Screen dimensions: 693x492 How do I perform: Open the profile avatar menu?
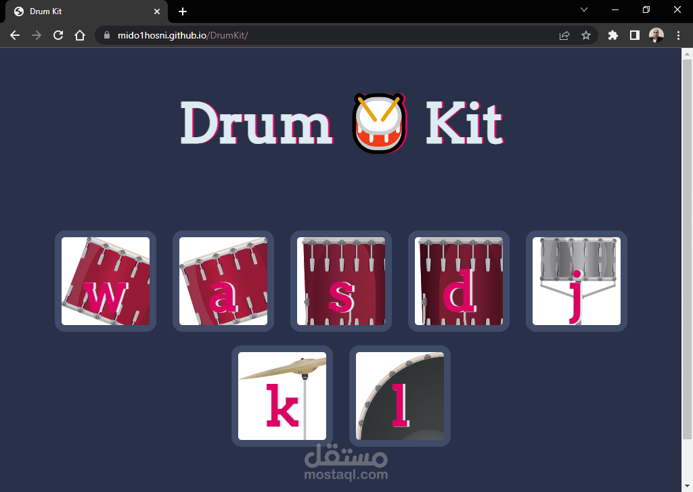(x=656, y=35)
